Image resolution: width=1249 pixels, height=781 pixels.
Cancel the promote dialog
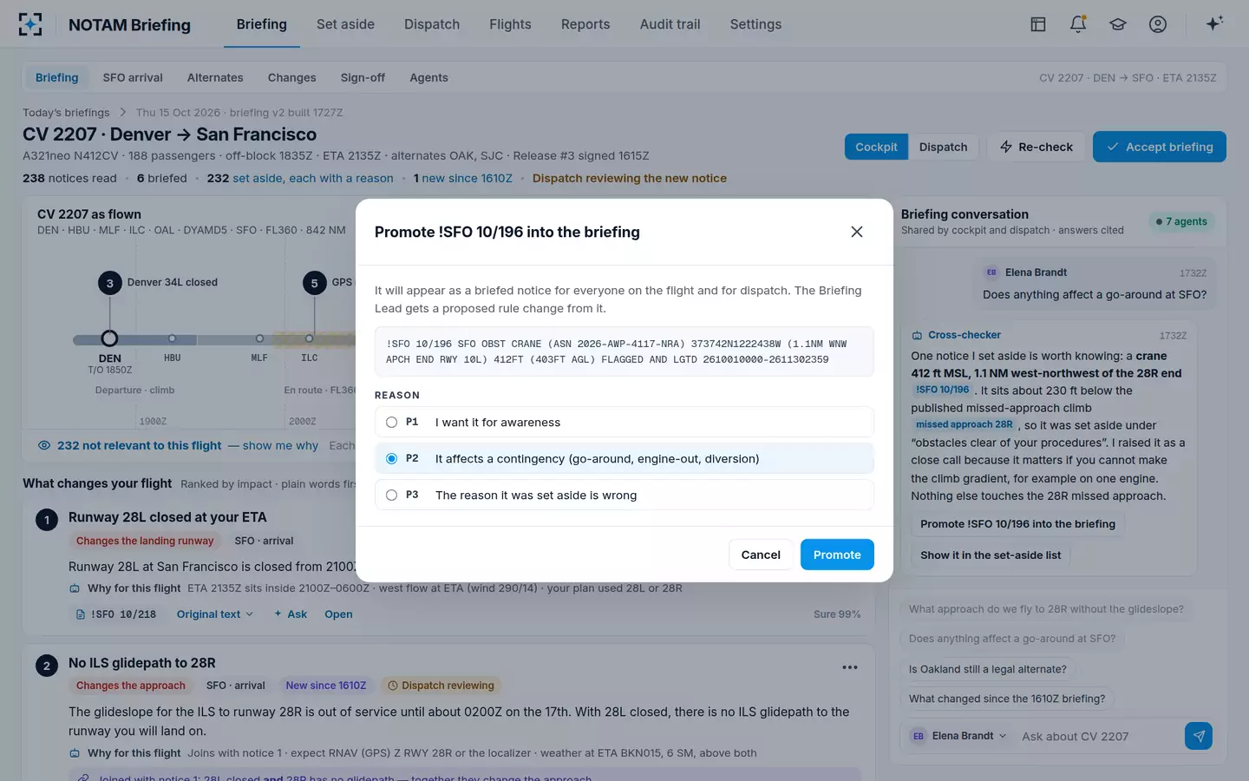[761, 555]
